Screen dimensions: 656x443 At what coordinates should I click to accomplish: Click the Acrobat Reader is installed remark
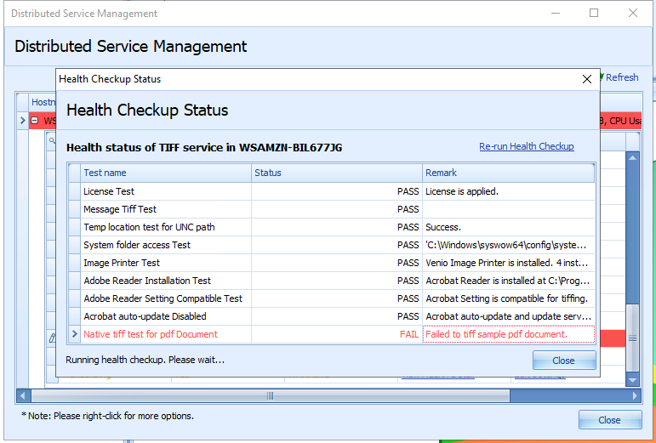pos(507,281)
